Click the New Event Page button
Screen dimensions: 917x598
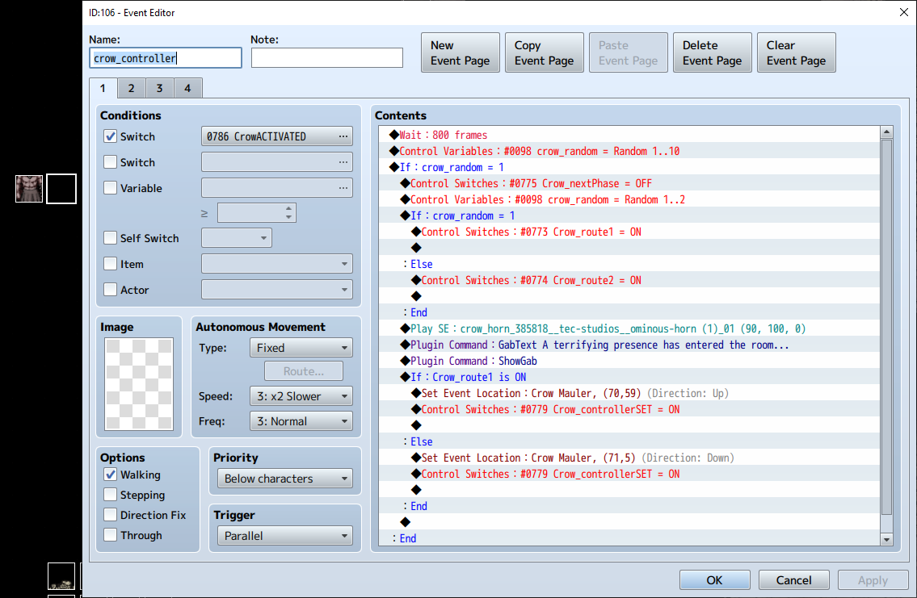click(461, 52)
